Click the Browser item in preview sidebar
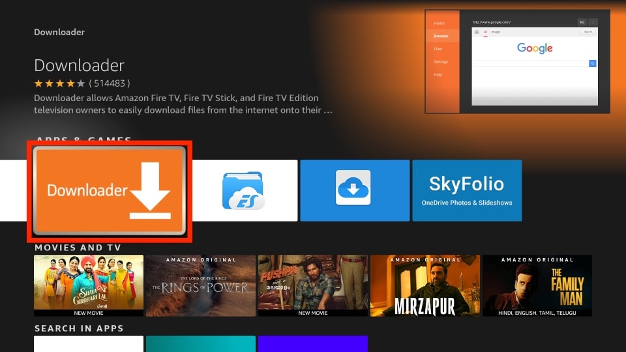Screen dimensions: 626x352 (441, 36)
